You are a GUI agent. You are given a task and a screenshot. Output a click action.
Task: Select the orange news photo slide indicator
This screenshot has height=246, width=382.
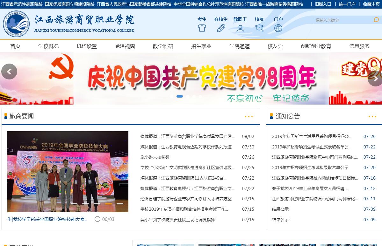108,204
